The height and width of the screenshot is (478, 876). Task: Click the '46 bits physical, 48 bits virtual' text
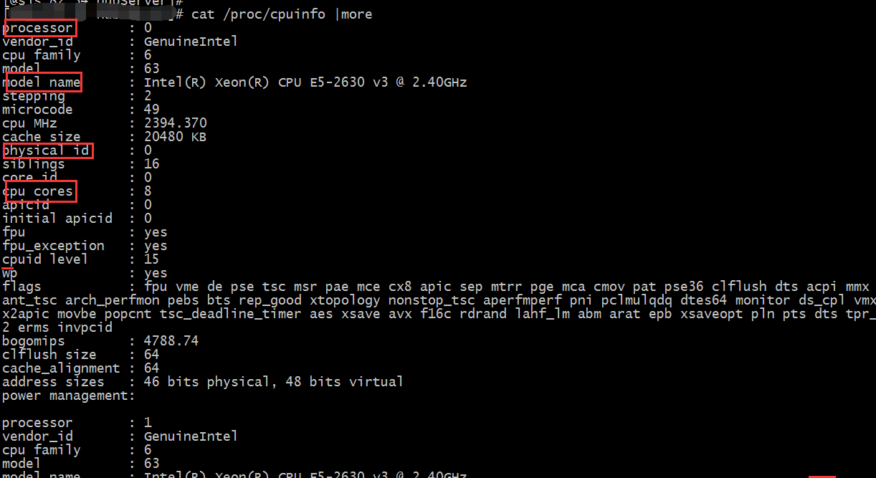[x=273, y=382]
